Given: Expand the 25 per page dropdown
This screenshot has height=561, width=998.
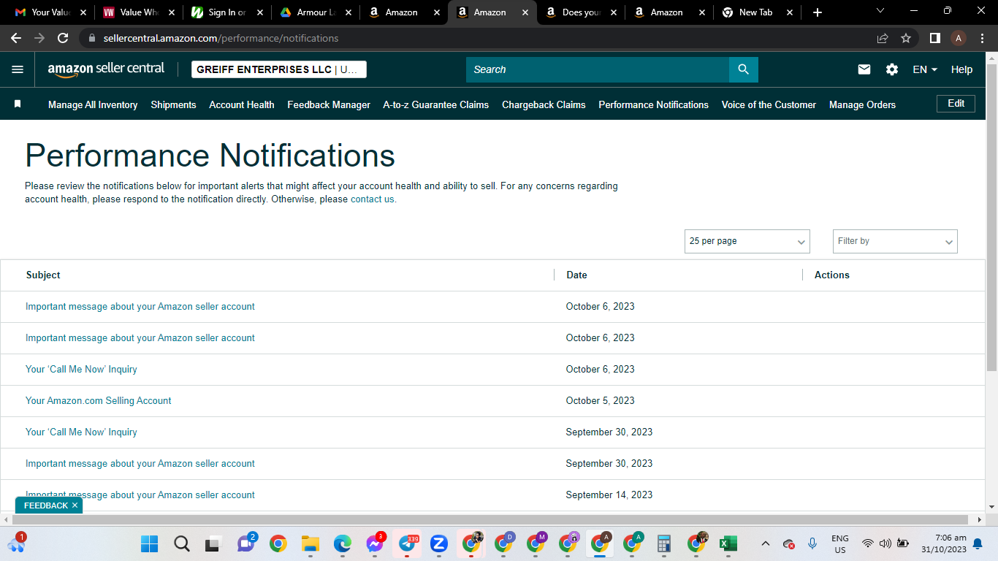Looking at the screenshot, I should [x=747, y=241].
